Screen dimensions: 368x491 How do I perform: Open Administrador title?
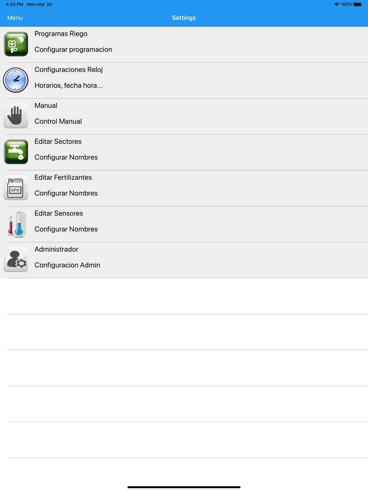tap(56, 250)
